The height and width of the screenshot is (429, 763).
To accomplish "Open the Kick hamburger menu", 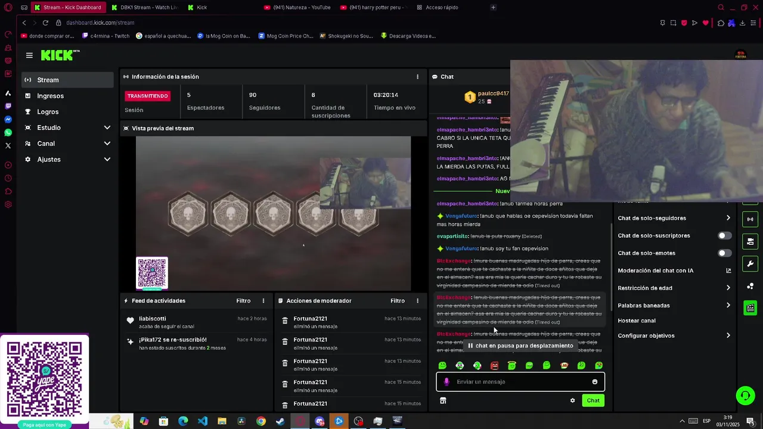I will coord(29,55).
